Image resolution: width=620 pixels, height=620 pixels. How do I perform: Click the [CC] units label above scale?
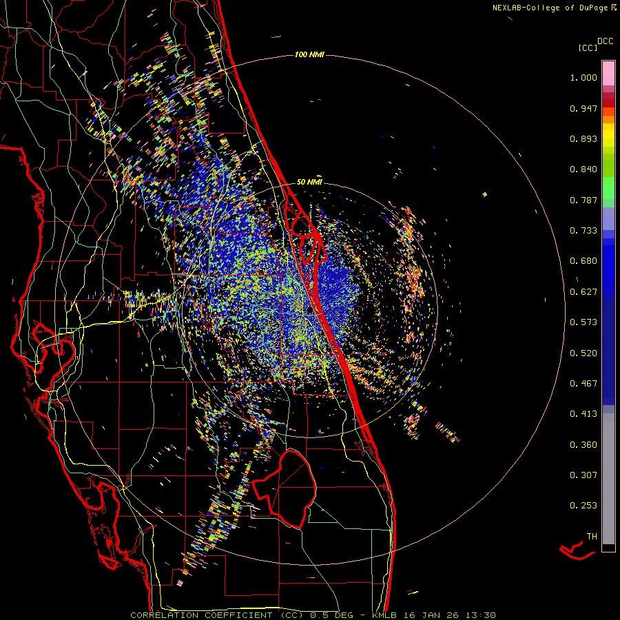tap(588, 48)
